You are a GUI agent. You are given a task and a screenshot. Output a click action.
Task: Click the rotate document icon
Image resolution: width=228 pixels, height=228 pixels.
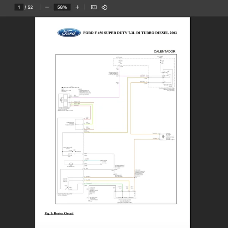(x=104, y=7)
